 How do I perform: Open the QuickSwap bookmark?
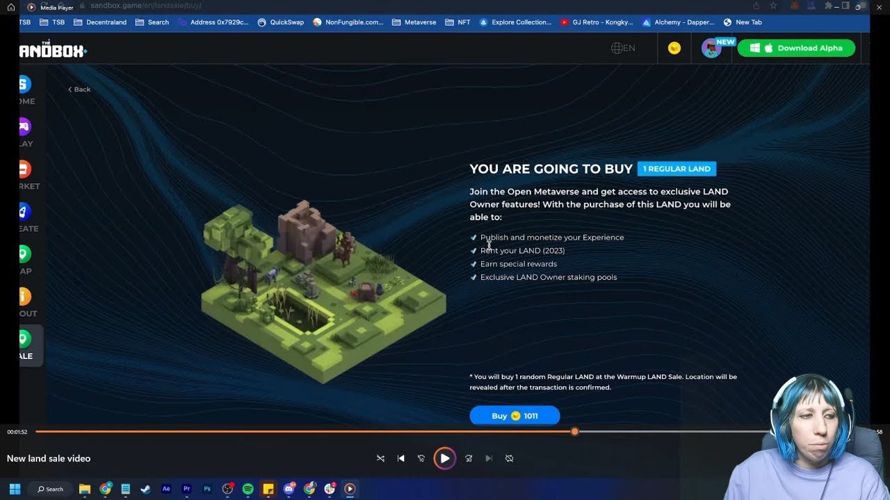281,22
